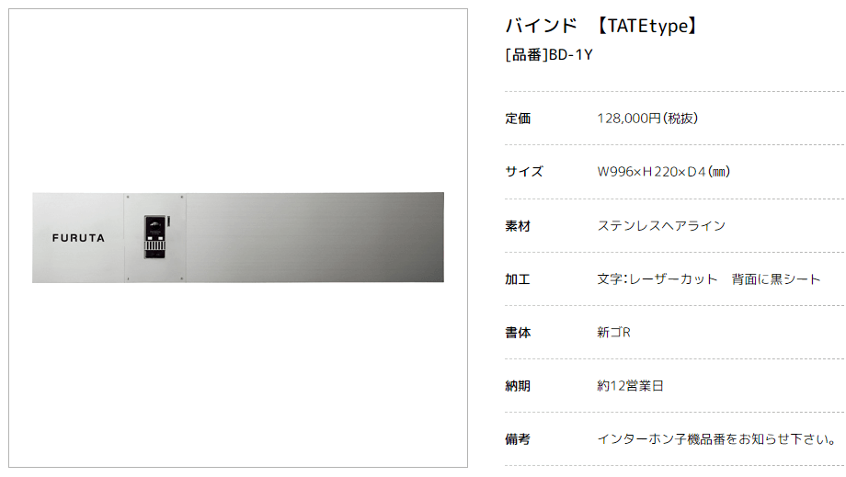Click the 備考 row label
The image size is (846, 477).
pyautogui.click(x=518, y=439)
